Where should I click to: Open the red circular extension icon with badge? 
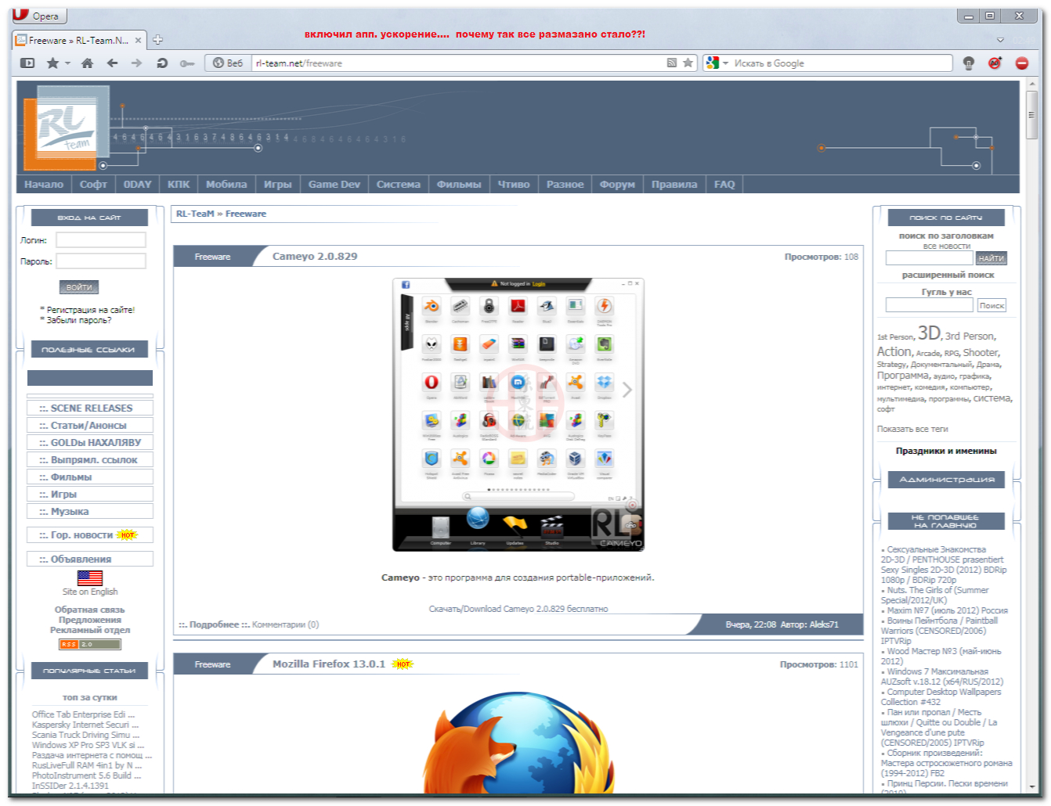click(x=995, y=63)
